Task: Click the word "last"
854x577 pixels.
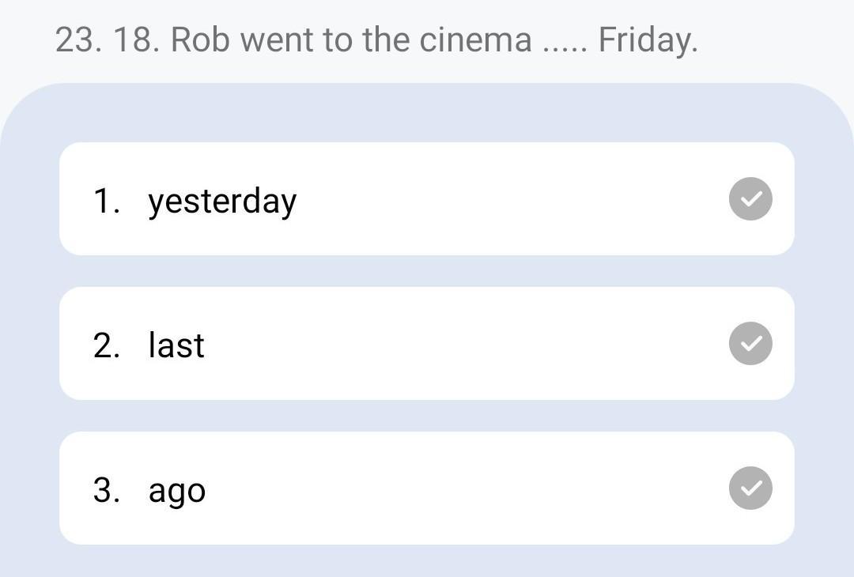Action: (x=176, y=345)
